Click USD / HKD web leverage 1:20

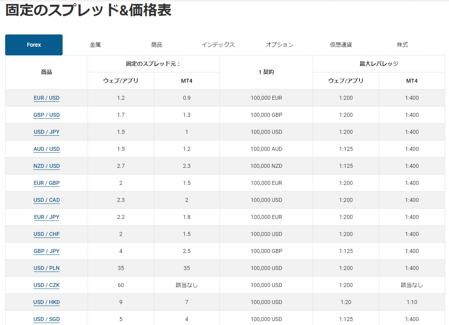coord(346,302)
